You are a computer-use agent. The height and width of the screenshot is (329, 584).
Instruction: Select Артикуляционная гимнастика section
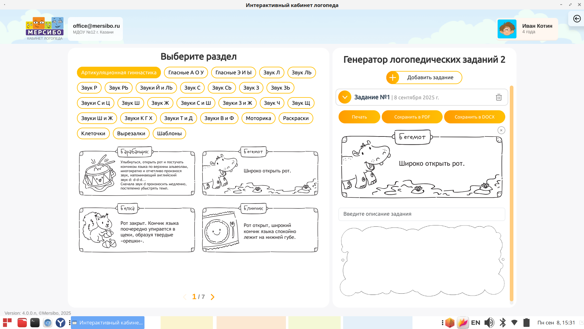(x=119, y=73)
